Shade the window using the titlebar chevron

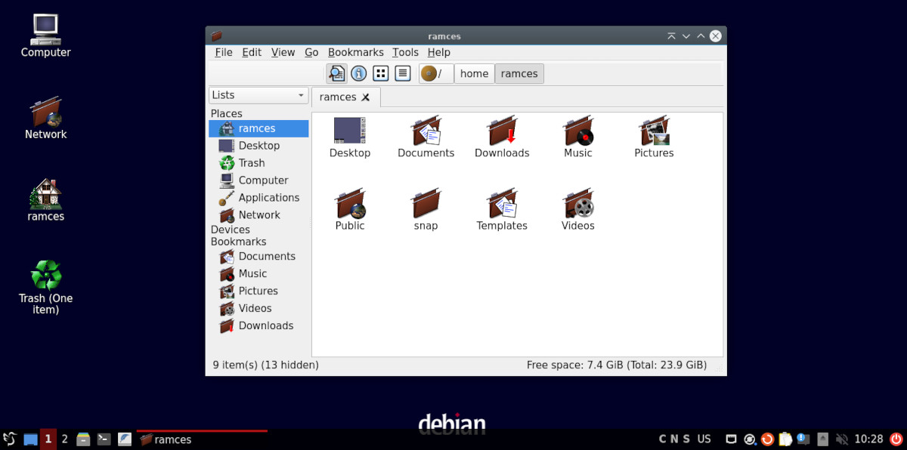[x=686, y=35]
